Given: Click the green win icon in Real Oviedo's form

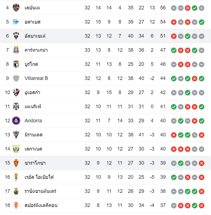Looking at the screenshot, I should coord(174,177).
